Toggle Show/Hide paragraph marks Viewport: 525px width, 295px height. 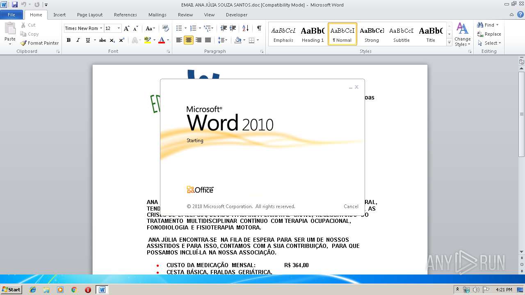tap(259, 28)
